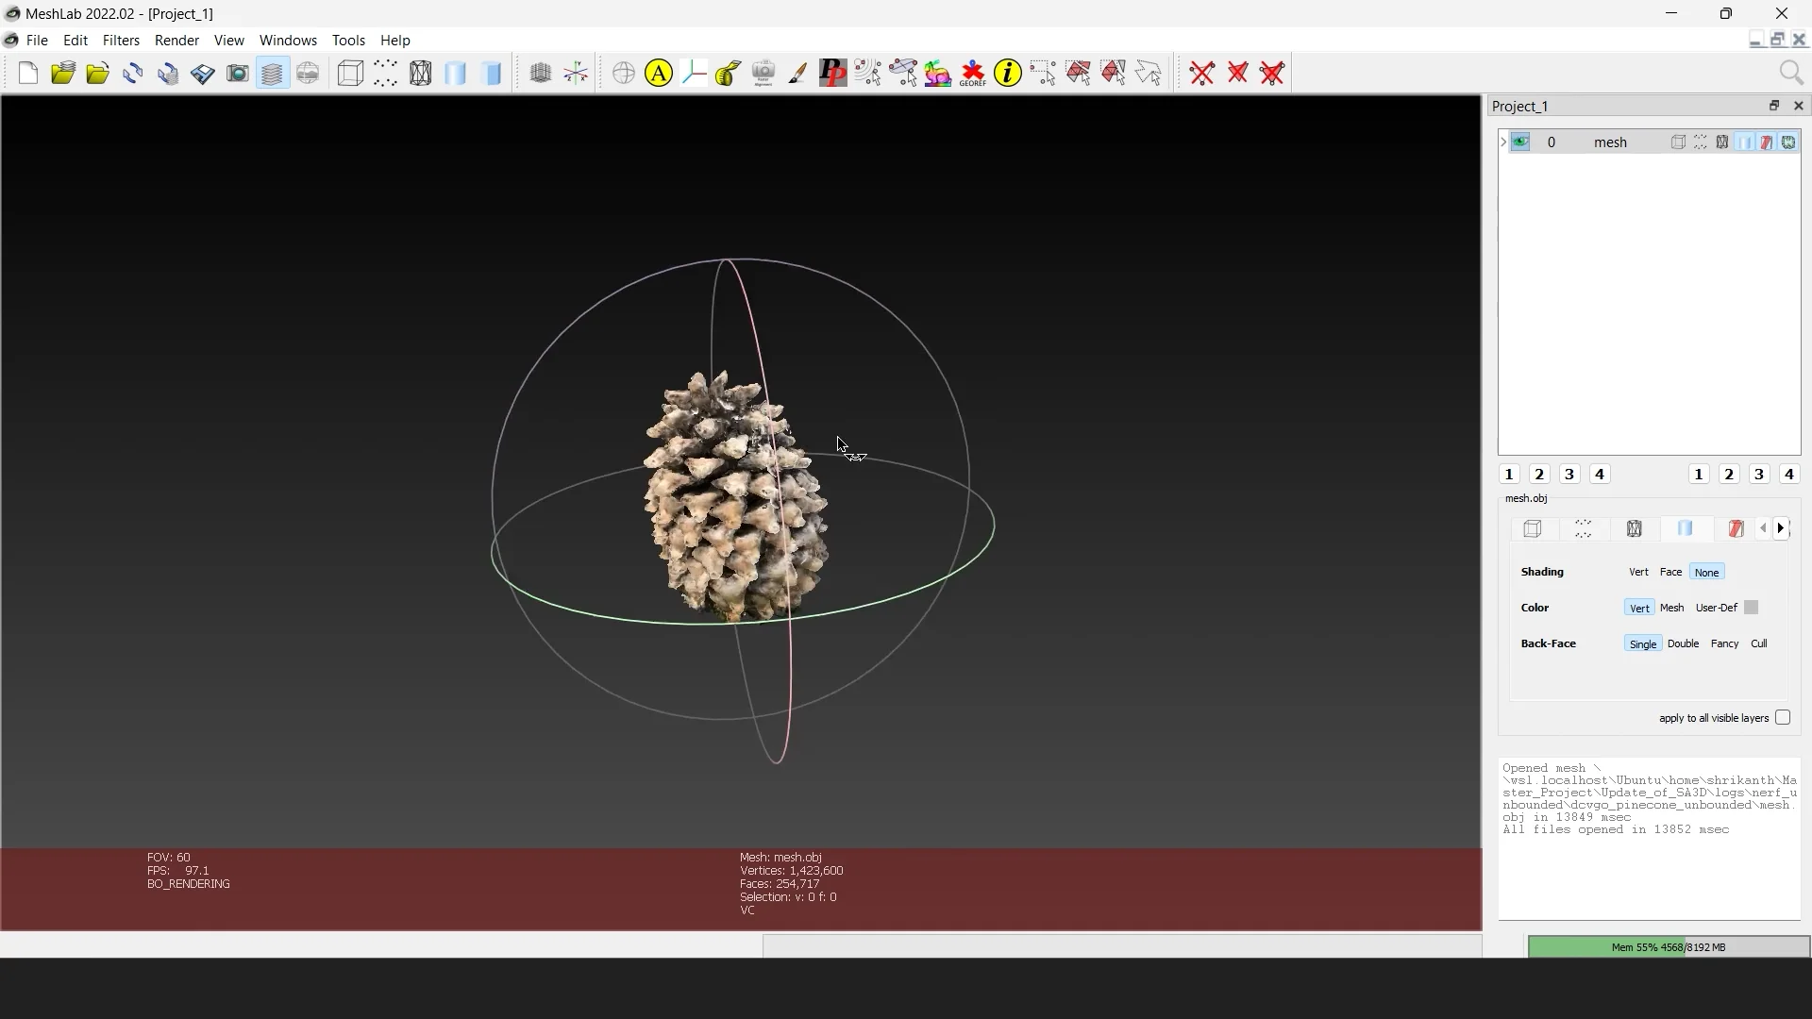The image size is (1812, 1019).
Task: Activate select faces in rectangular region
Action: tap(1079, 73)
